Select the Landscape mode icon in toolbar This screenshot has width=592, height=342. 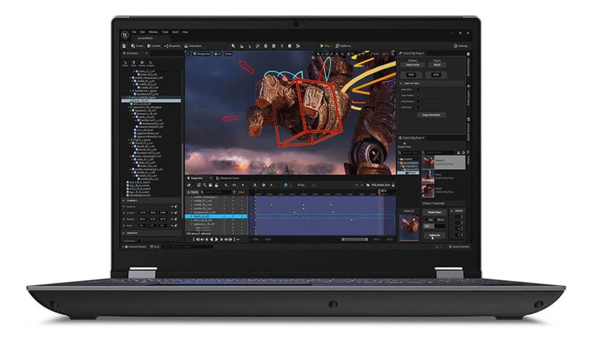click(242, 46)
